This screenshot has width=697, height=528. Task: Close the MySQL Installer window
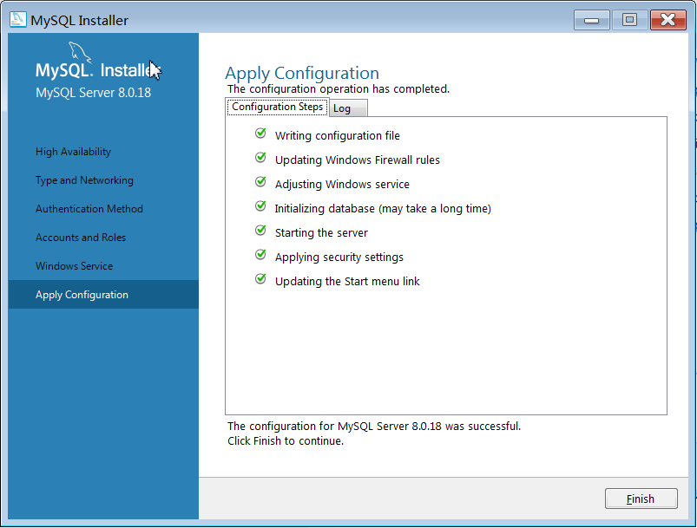tap(668, 20)
